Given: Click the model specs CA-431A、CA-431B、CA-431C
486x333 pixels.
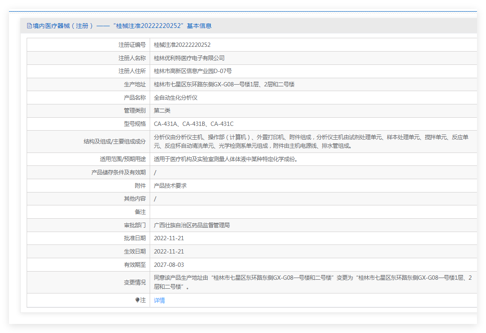Looking at the screenshot, I should coord(194,124).
